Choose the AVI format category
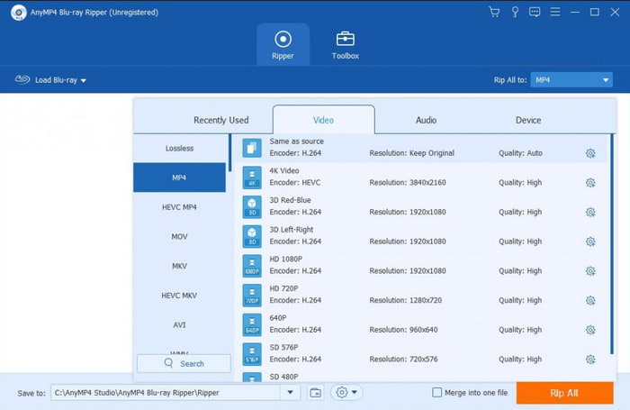630x410 pixels. [x=180, y=324]
